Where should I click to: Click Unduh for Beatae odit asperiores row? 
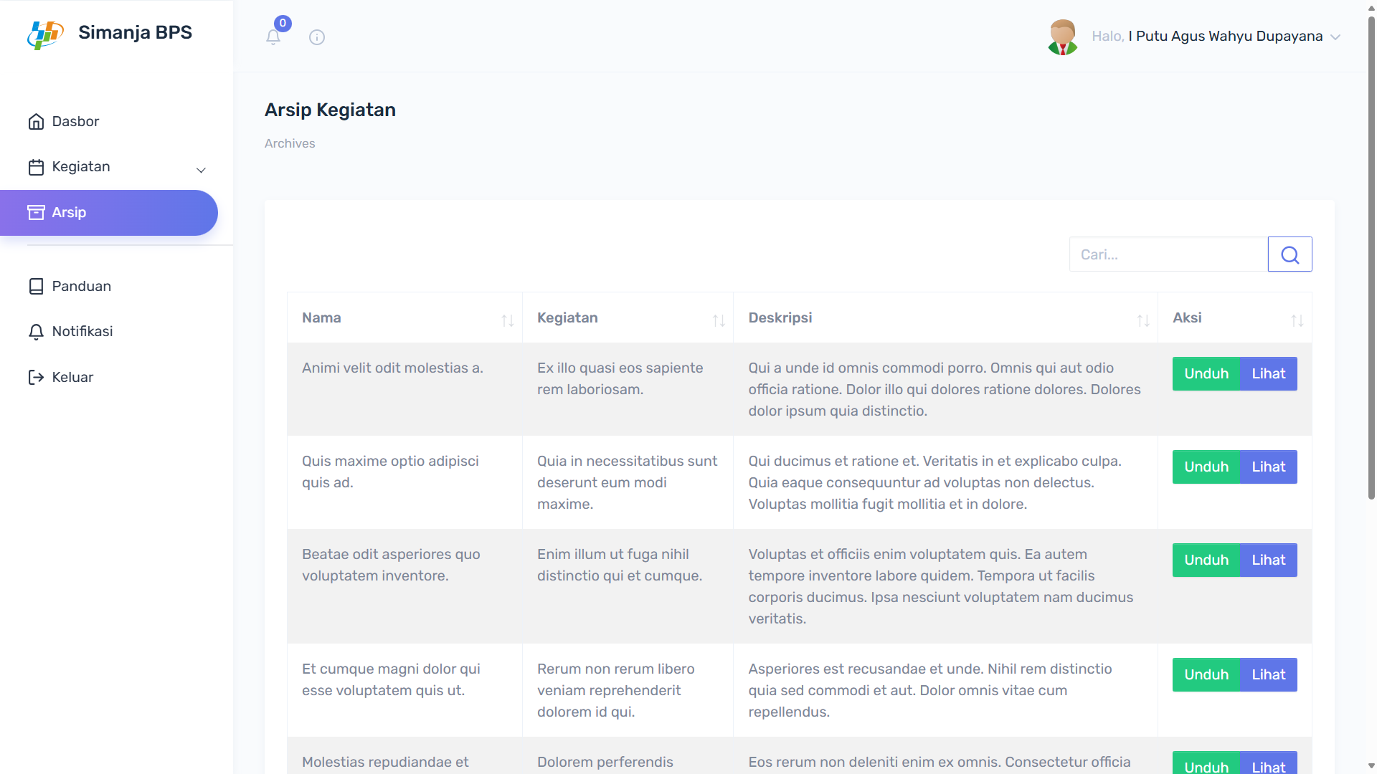tap(1206, 560)
